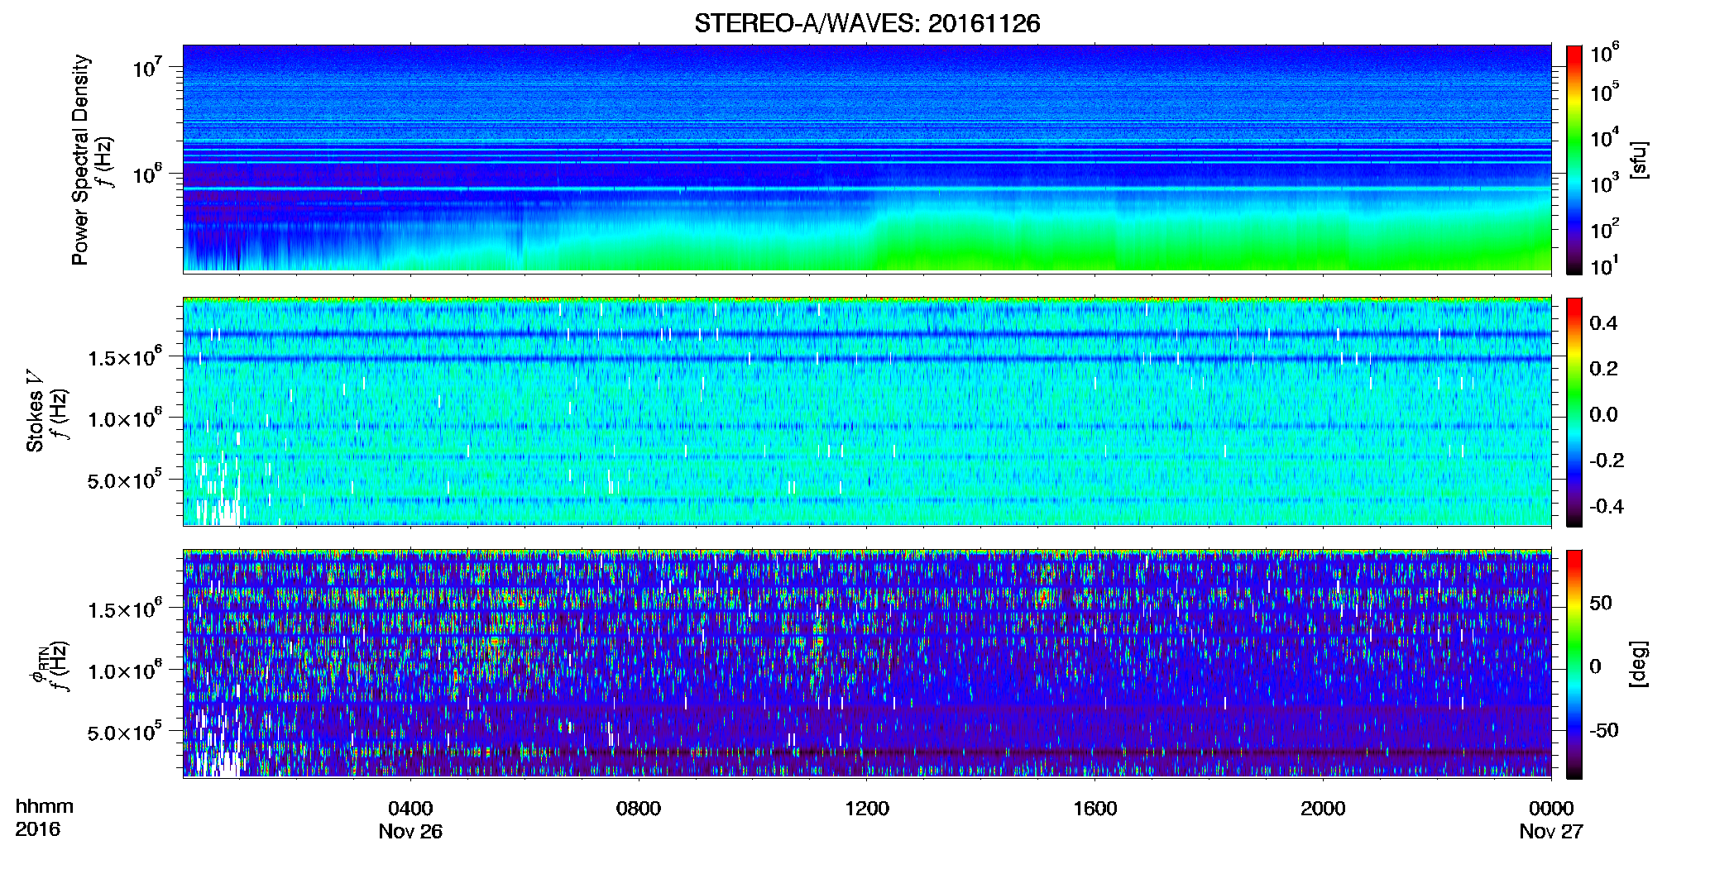1734x893 pixels.
Task: Click the 1.0×10^6 tick of the Stokes V panel
Action: (x=125, y=418)
